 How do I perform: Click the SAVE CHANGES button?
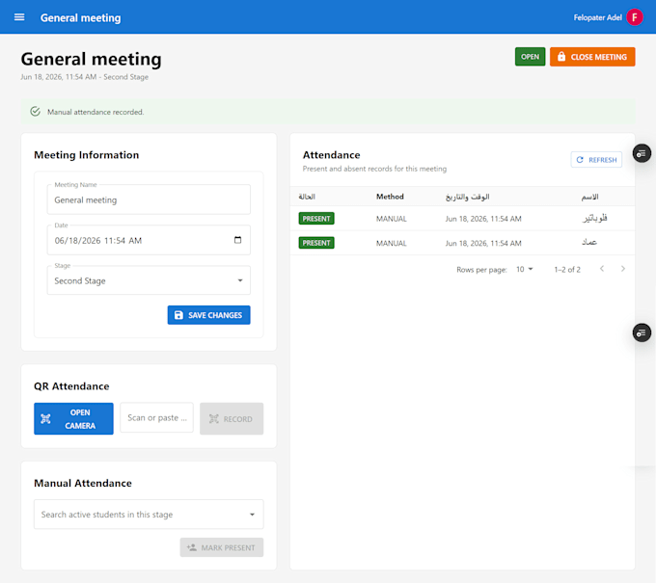click(x=208, y=315)
